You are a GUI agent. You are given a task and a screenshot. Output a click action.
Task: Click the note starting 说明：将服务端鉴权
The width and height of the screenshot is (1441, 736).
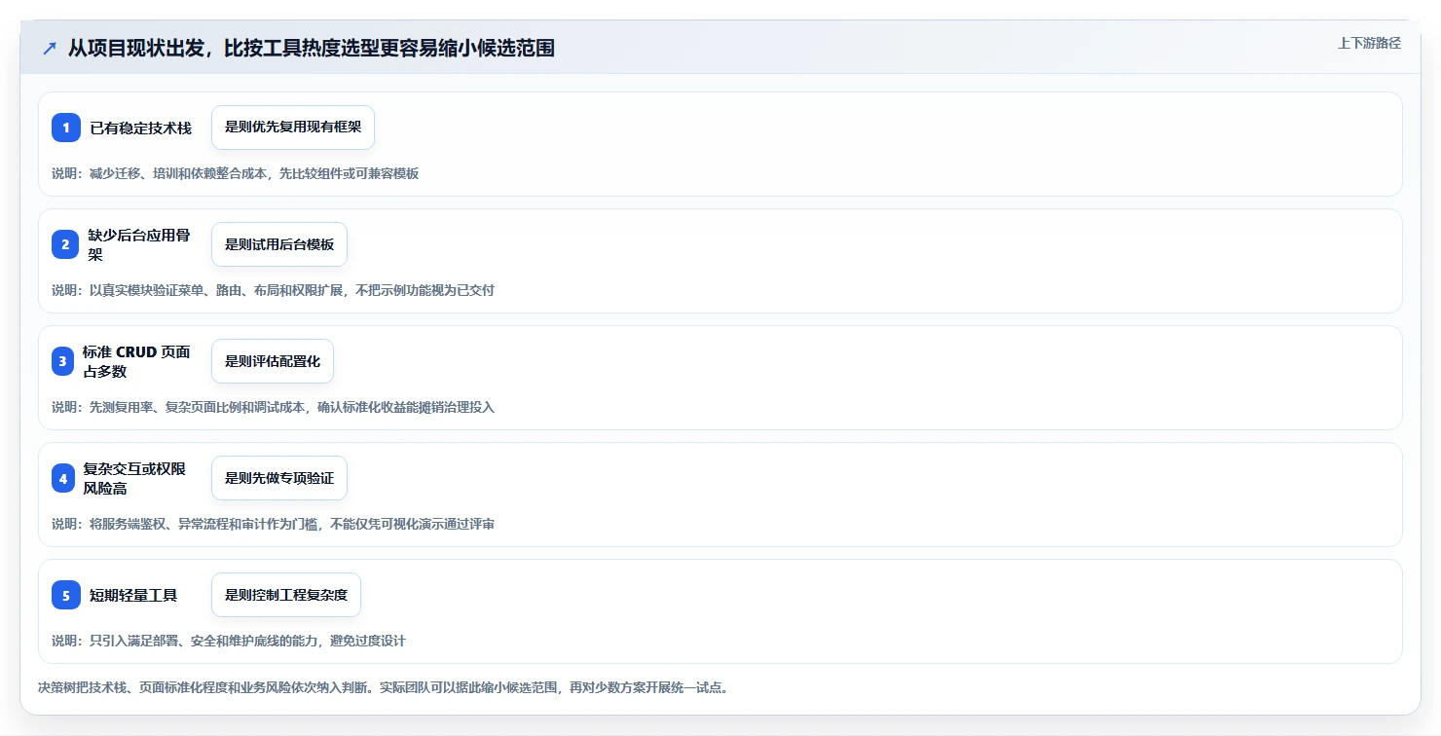[273, 524]
